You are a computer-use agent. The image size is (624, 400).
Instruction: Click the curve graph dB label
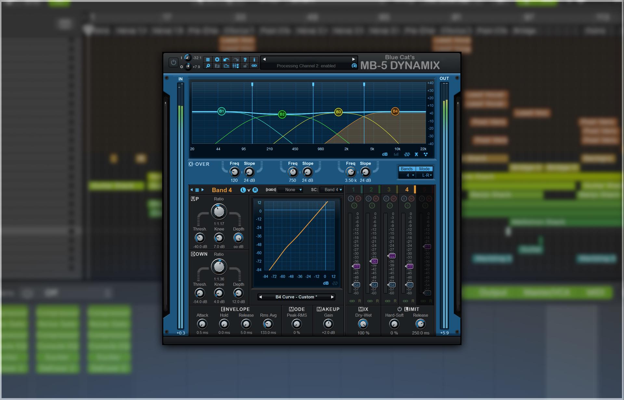[326, 283]
